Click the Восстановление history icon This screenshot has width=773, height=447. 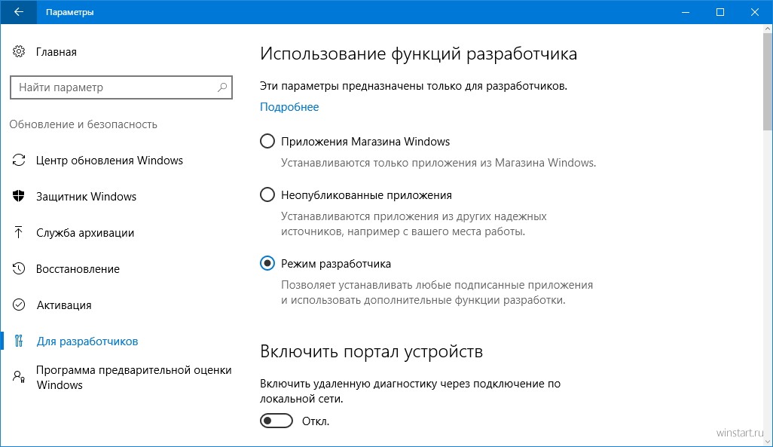pos(19,269)
